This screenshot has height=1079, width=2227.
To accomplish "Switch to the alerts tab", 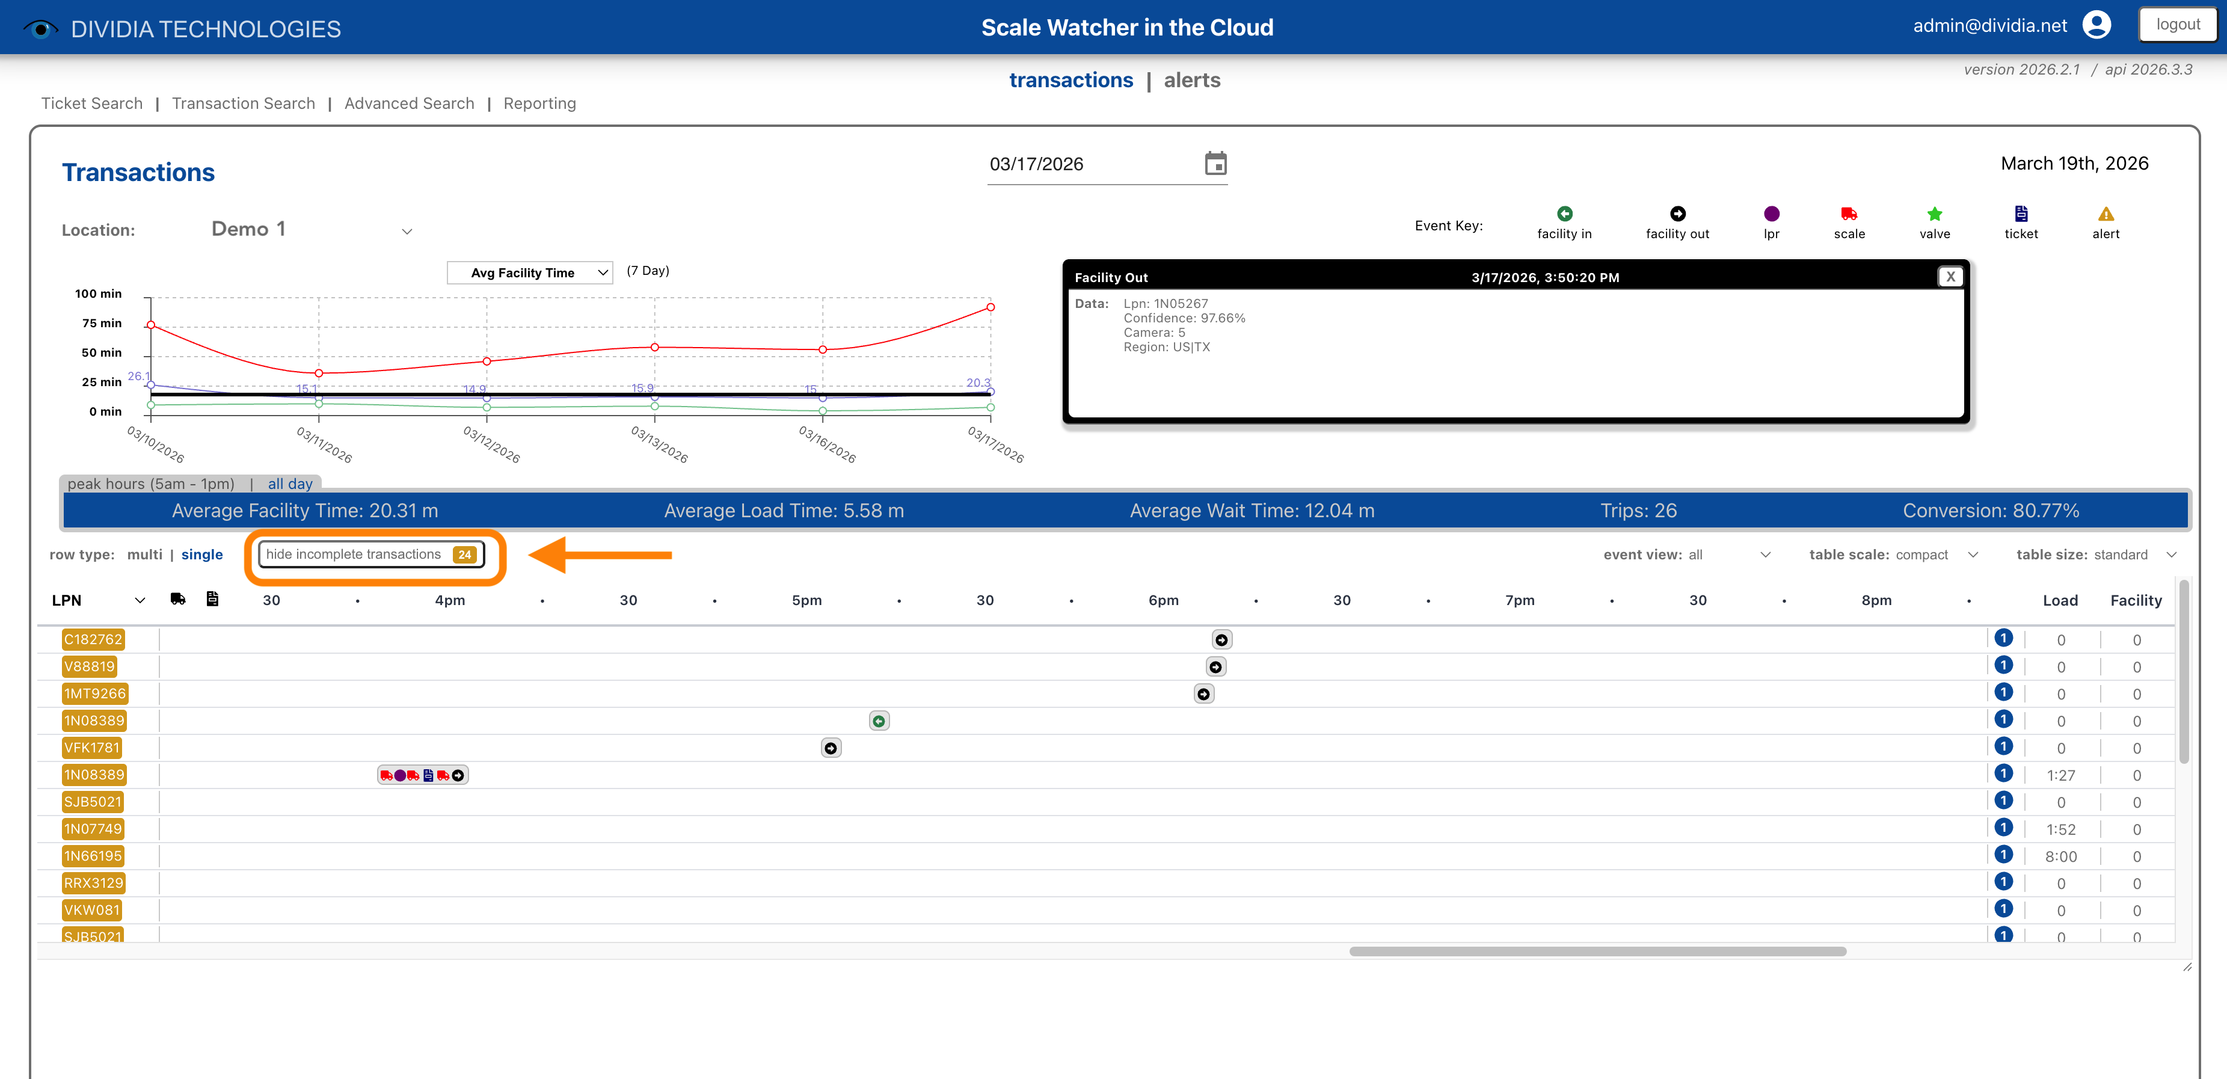I will point(1191,79).
